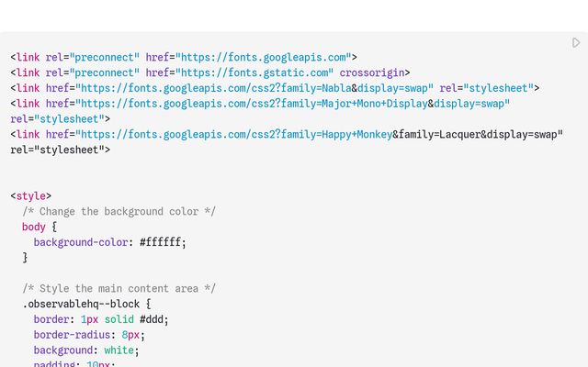Select the #ffffff color value
This screenshot has height=367, width=588.
[x=161, y=242]
